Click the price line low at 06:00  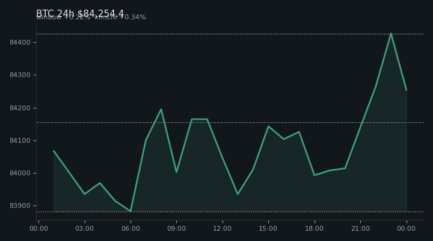coord(131,211)
